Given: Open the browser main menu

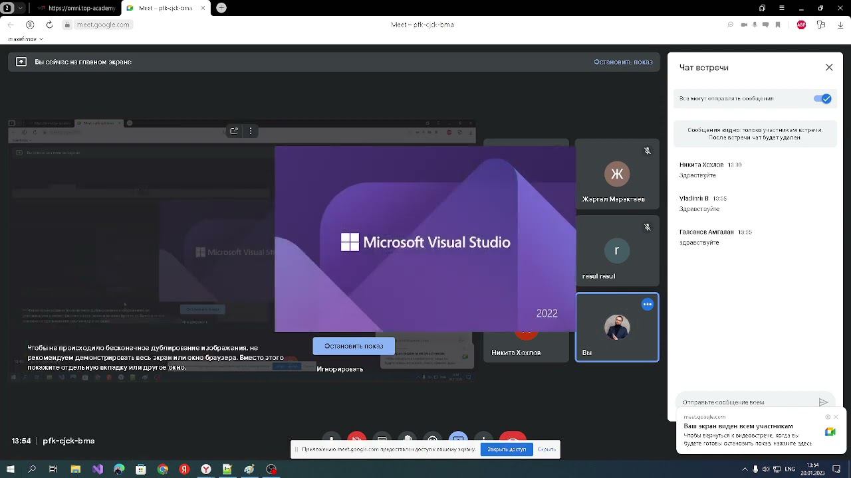Looking at the screenshot, I should (x=782, y=8).
